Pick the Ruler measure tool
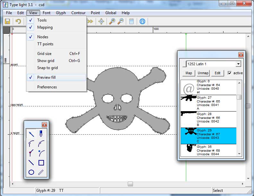Screen dimensions: 254x196 coord(41,172)
